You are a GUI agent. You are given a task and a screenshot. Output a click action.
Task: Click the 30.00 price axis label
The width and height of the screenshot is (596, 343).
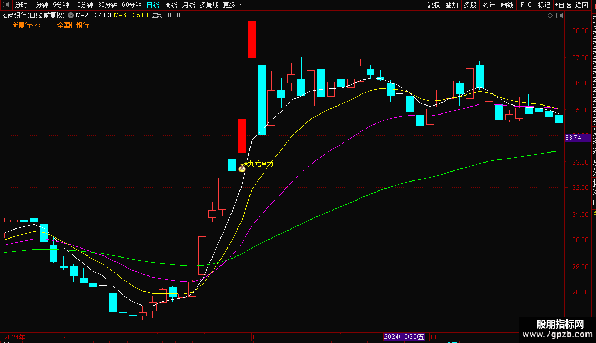[x=580, y=240]
